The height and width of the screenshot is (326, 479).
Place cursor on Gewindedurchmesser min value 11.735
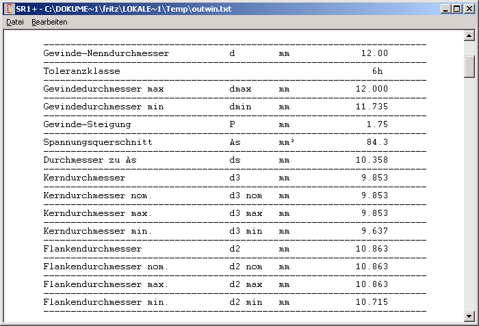(x=372, y=107)
